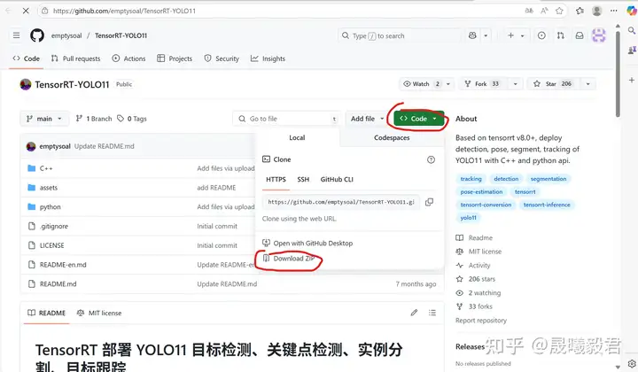Screen dimensions: 638x372
Task: Open the GitHub hamburger navigation menu
Action: (x=16, y=35)
